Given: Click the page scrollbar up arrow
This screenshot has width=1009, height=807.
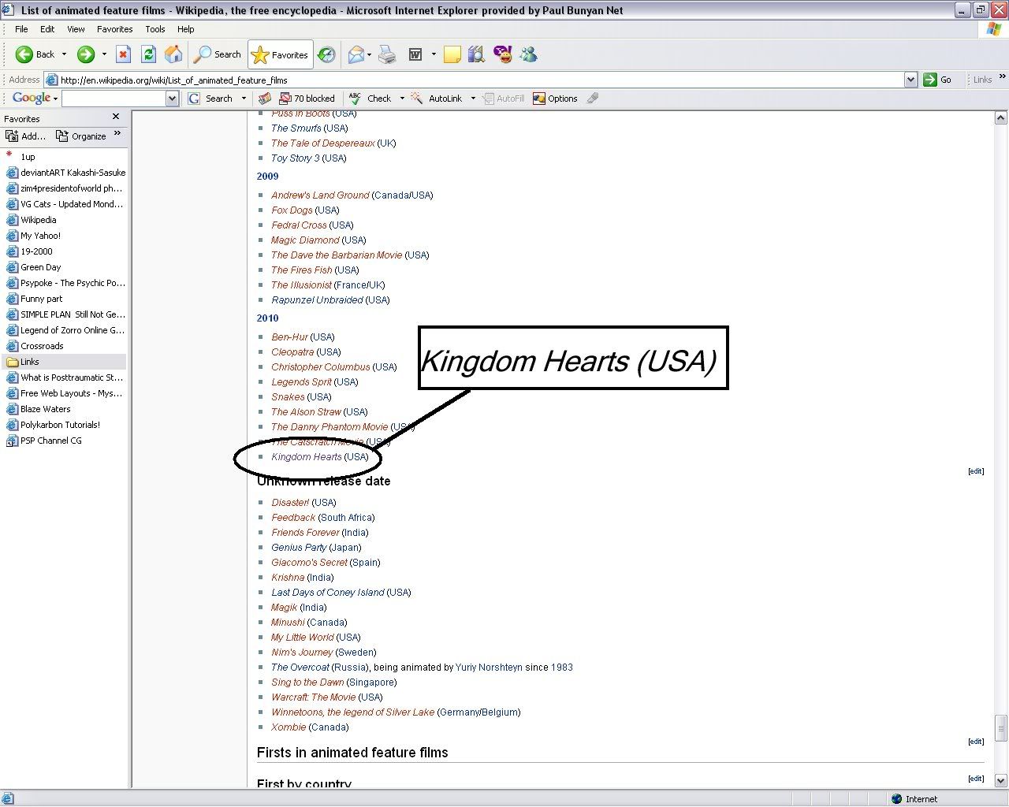Looking at the screenshot, I should 1001,118.
